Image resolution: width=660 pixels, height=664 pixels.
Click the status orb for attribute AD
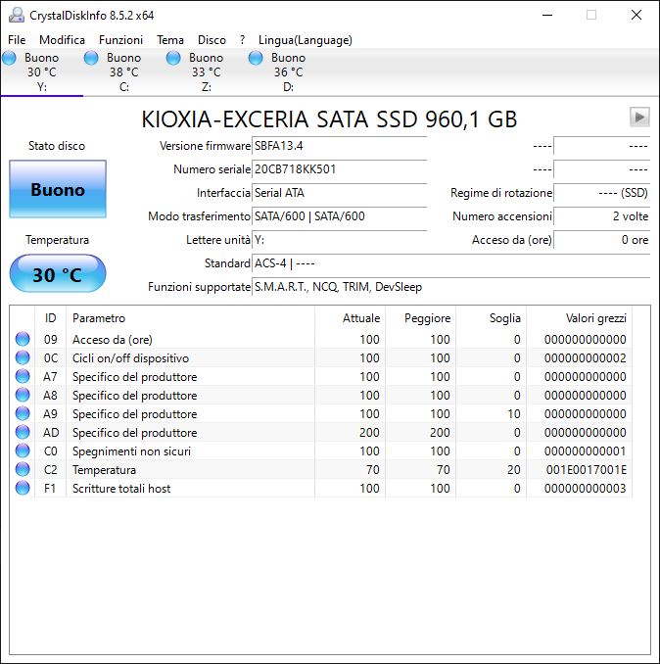(x=23, y=432)
